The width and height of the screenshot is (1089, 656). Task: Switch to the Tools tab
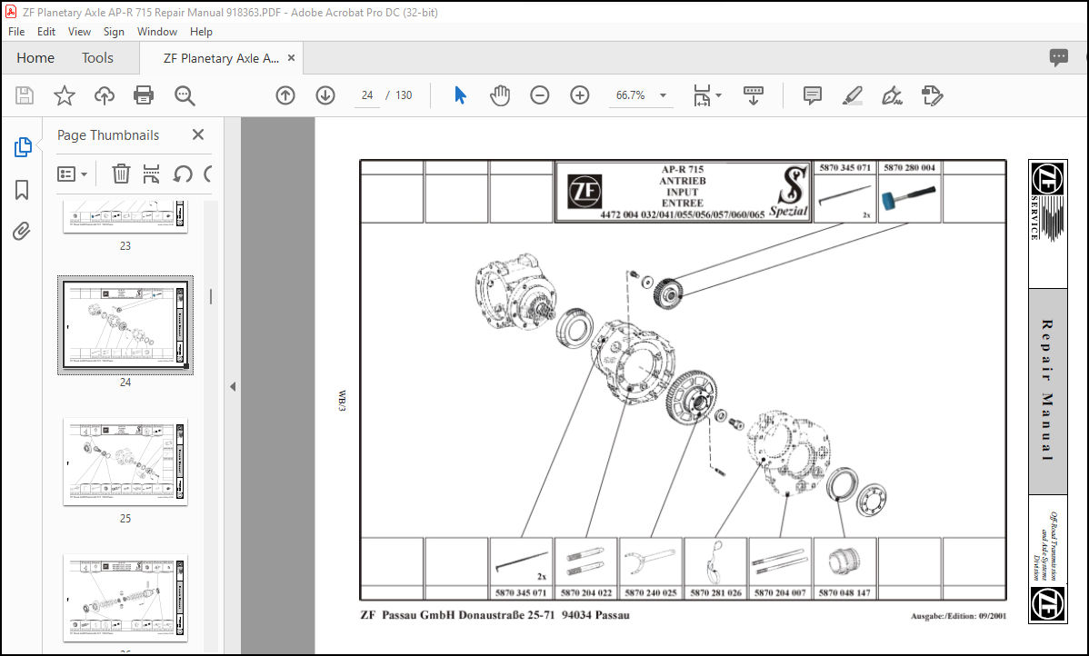coord(97,57)
